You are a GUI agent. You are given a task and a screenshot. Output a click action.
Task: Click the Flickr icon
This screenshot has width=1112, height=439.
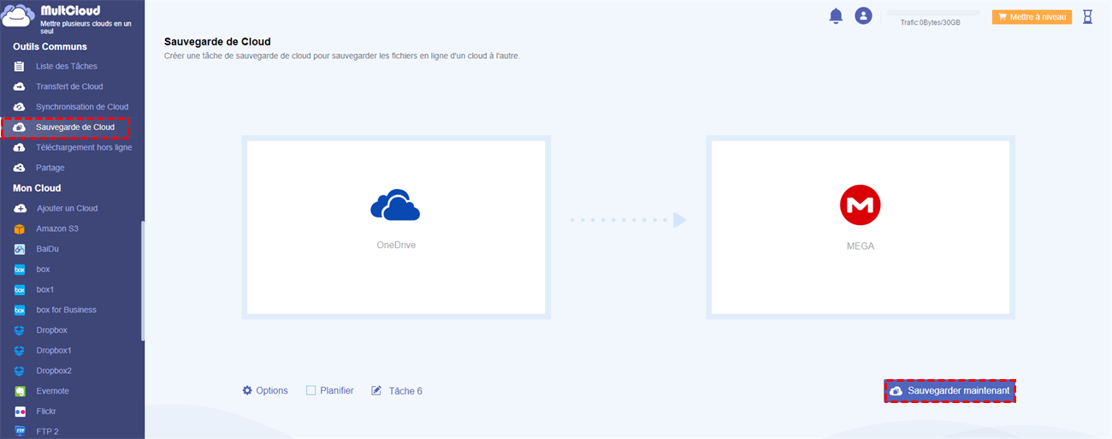[x=20, y=412]
